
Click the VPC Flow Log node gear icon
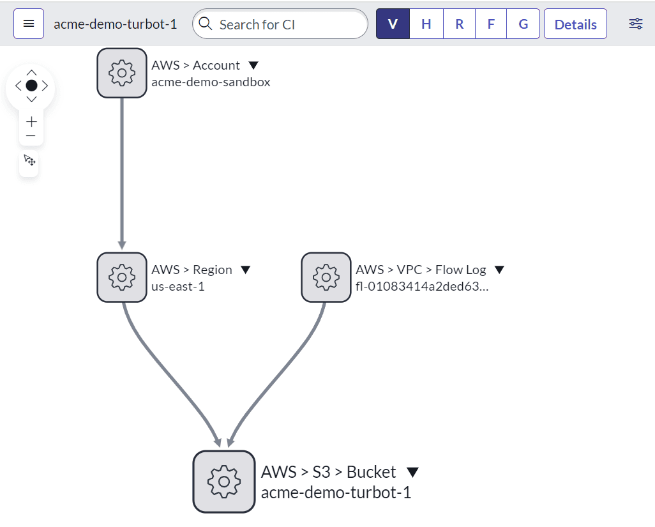[x=326, y=277]
